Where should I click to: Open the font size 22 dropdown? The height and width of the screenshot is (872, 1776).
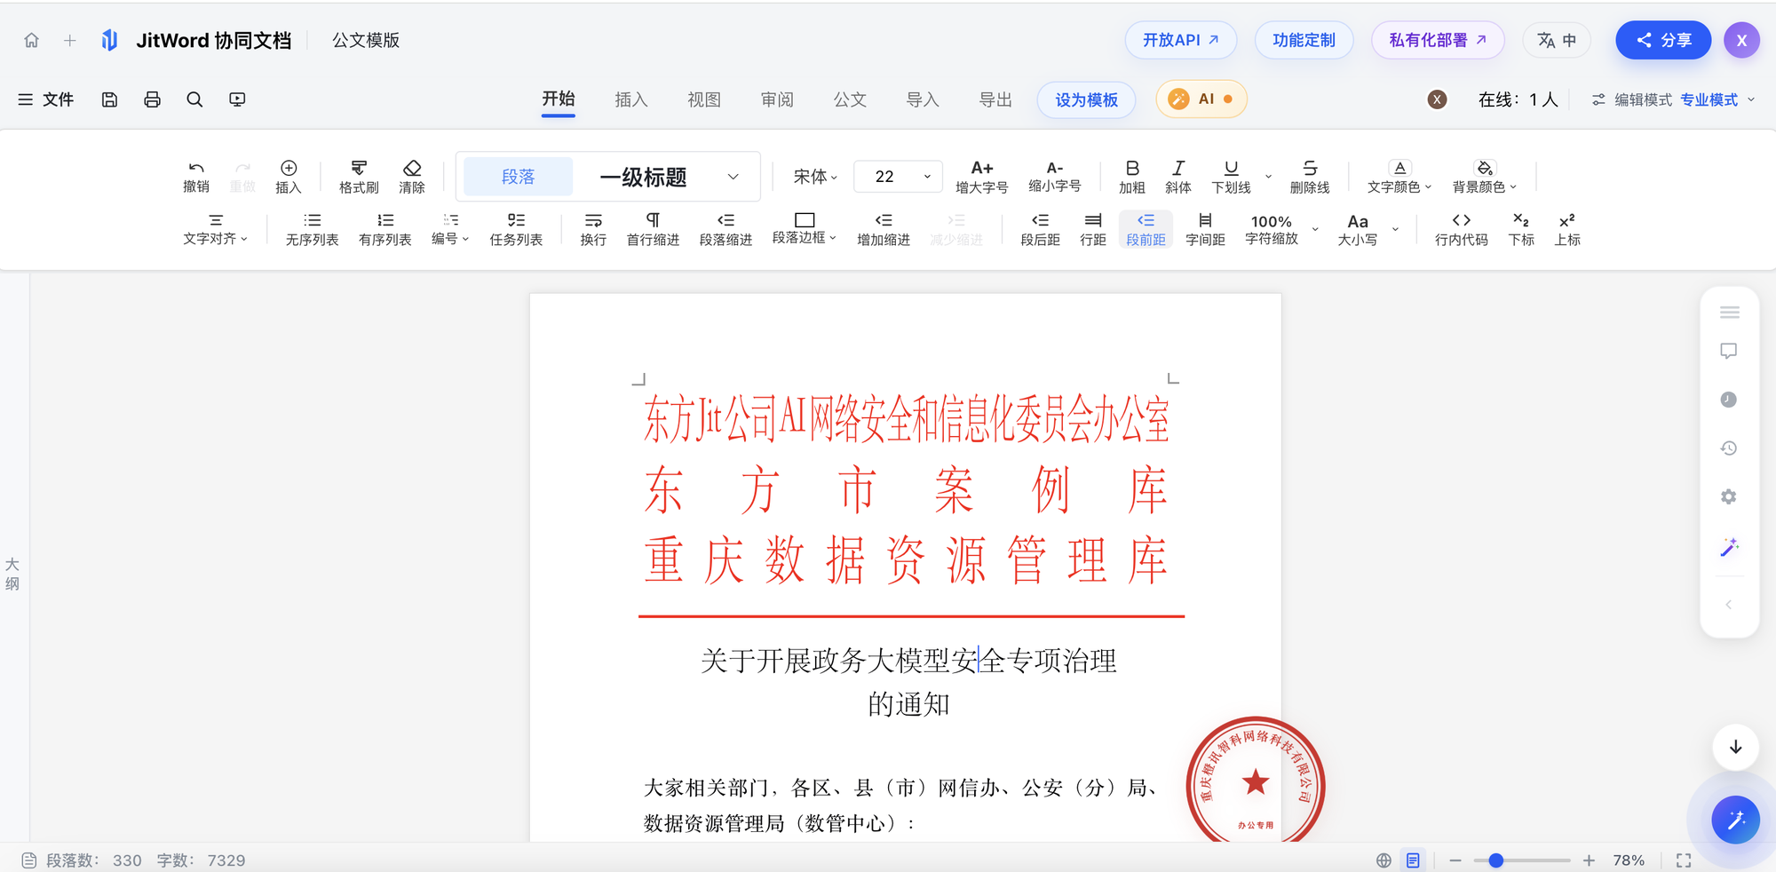click(897, 177)
